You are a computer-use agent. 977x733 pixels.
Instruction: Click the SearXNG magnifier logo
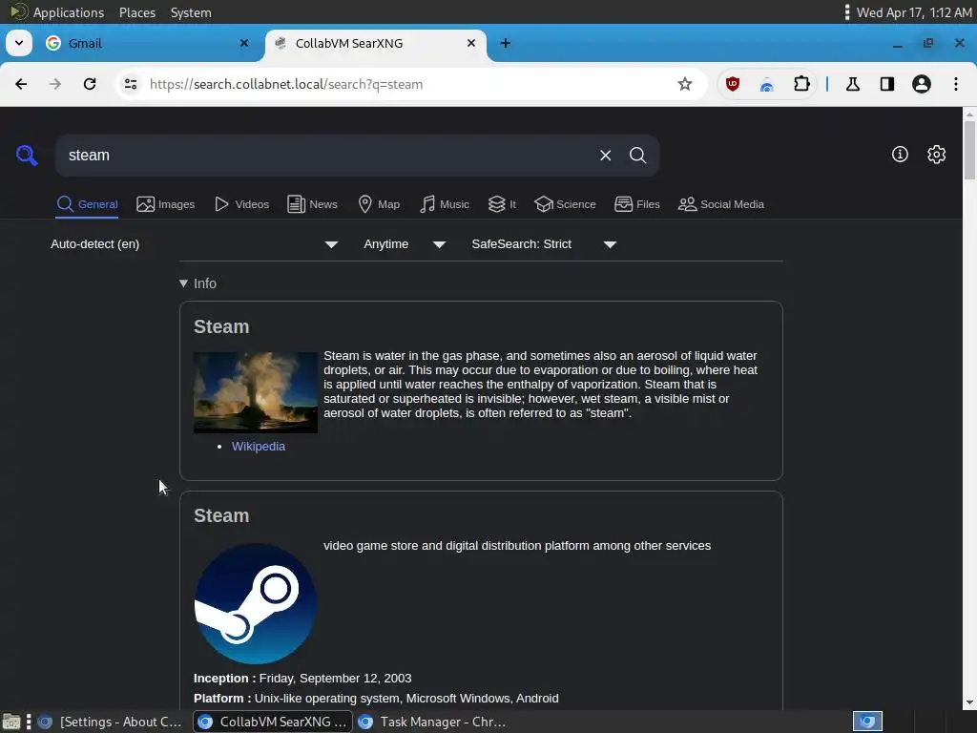(27, 156)
